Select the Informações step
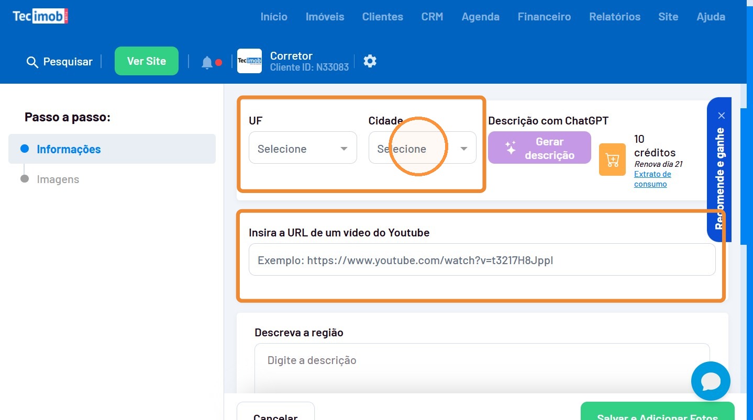The image size is (753, 420). (x=112, y=149)
